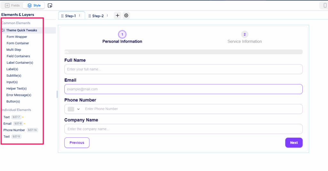The height and width of the screenshot is (171, 328).
Task: Select Form Wrapper element
Action: tap(17, 37)
